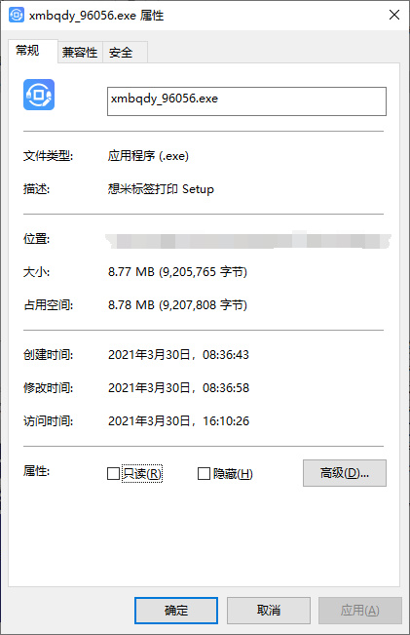Click the 应用(A) apply button

pyautogui.click(x=360, y=611)
